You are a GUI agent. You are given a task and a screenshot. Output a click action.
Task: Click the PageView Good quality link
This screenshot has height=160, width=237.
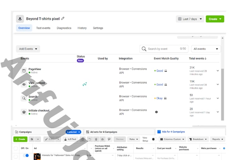160,71
